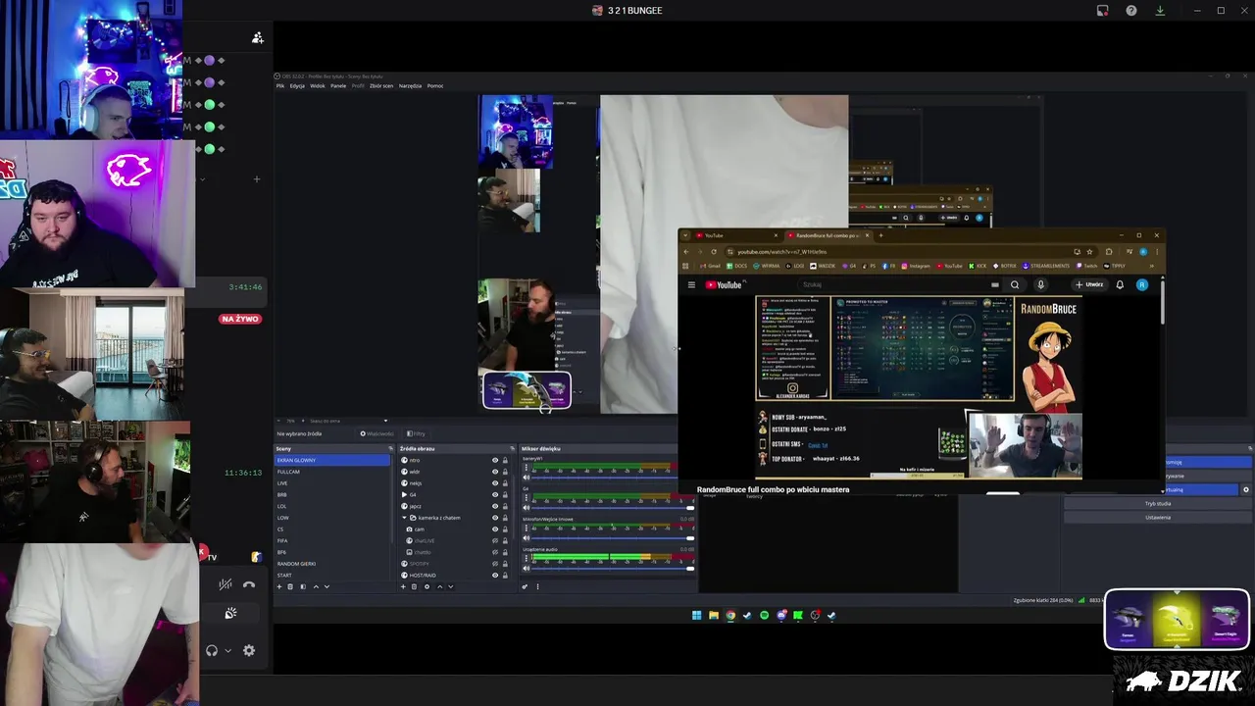Click the download icon in top title bar
Image resolution: width=1255 pixels, height=706 pixels.
click(1160, 11)
